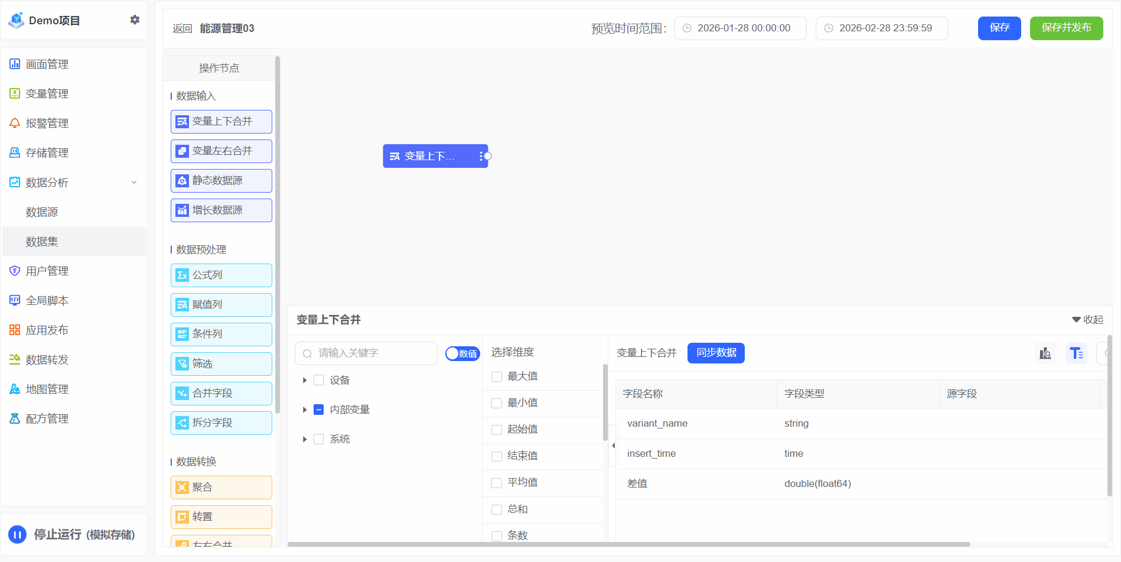Expand the 系统 tree node

[305, 440]
